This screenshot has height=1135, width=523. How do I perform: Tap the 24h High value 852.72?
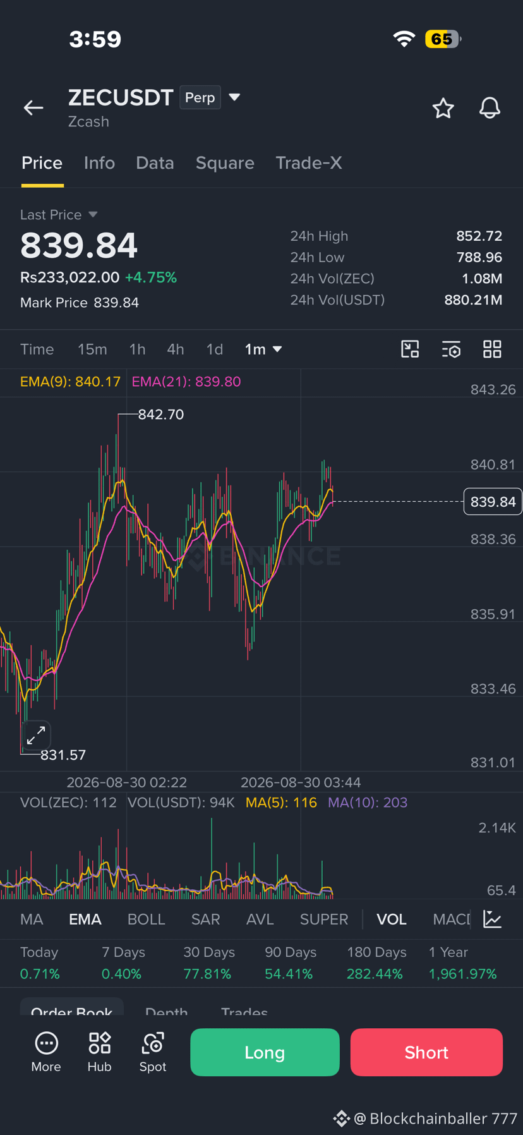point(479,236)
